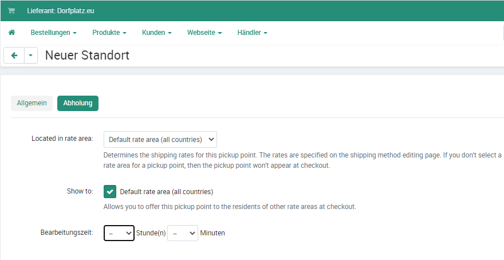Screen dimensions: 504x260
Task: Click the Neuer Standort page title
Action: (87, 56)
